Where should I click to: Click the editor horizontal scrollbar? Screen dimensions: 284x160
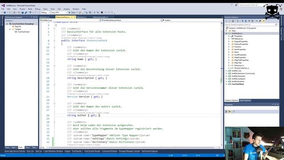134,148
